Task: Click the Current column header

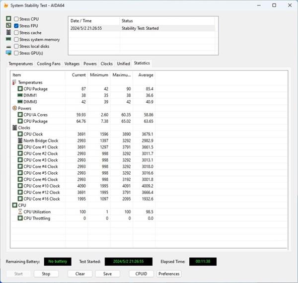Action: coord(76,75)
